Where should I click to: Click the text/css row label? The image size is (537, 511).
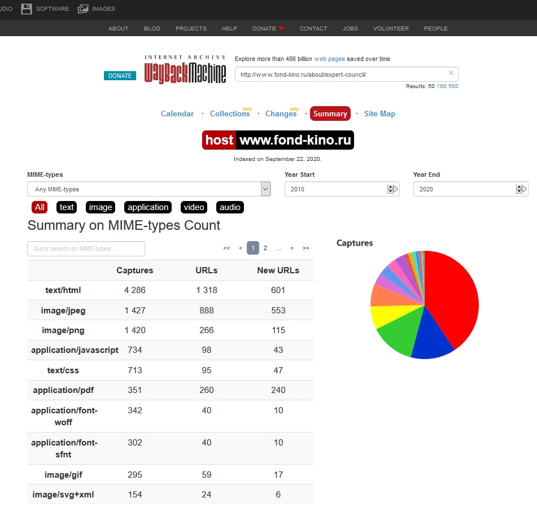[63, 370]
